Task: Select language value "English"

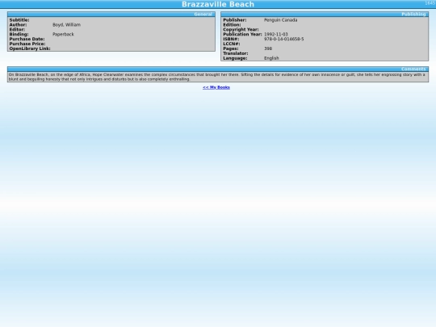Action: pyautogui.click(x=271, y=58)
